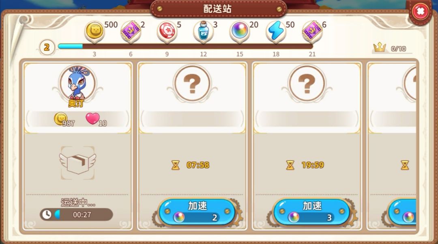
Task: Click 加速 button costing 3 orbs
Action: pos(312,212)
